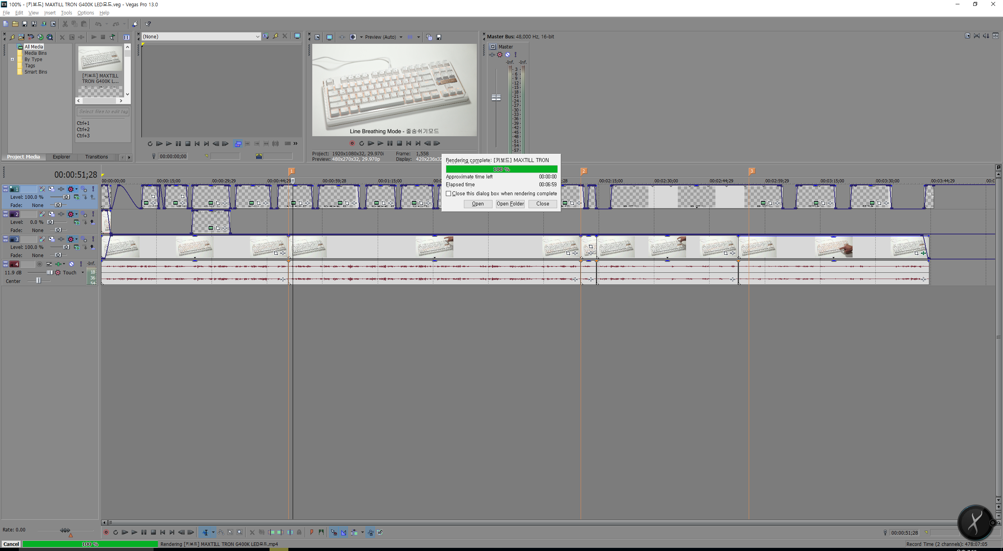The width and height of the screenshot is (1003, 551).
Task: Click Save Snapshot to File icon
Action: pos(439,37)
